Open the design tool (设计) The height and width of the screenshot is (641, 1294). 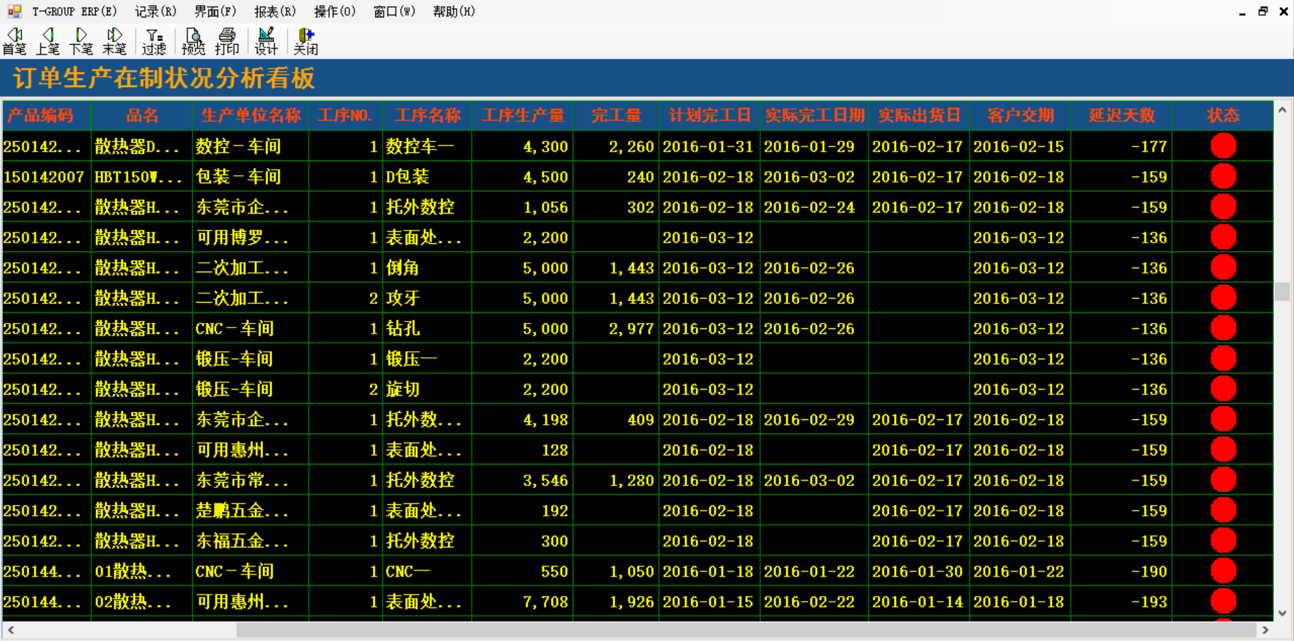pyautogui.click(x=266, y=41)
